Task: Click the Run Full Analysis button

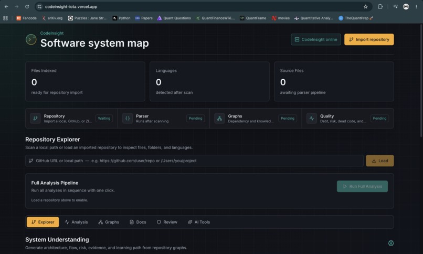Action: pyautogui.click(x=362, y=186)
